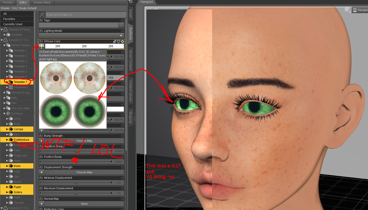Click the None button under Normal Map

tap(84, 204)
